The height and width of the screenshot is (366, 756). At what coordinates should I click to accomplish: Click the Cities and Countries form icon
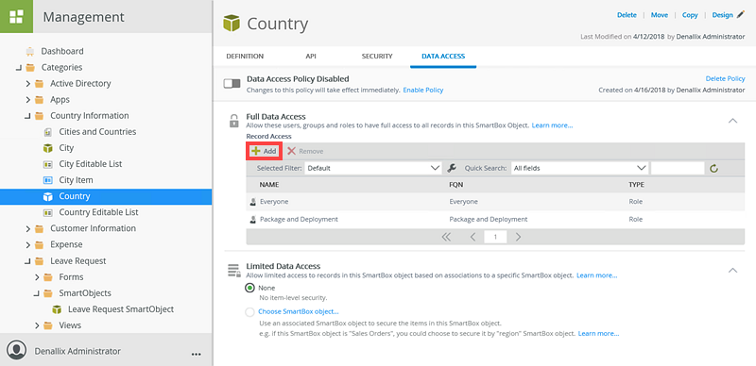pyautogui.click(x=48, y=131)
